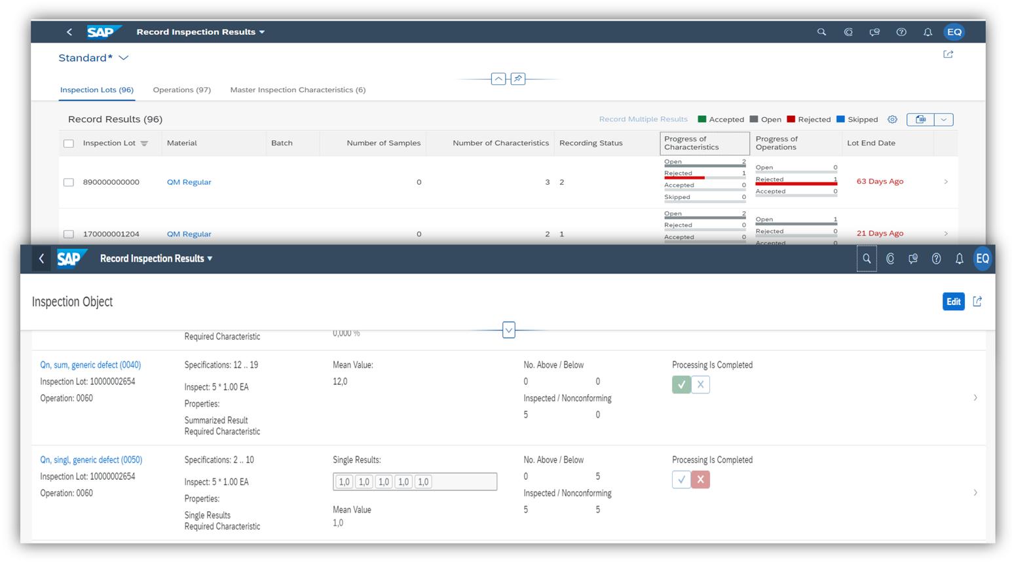
Task: Open help in the Inspection Object window header
Action: pyautogui.click(x=936, y=259)
